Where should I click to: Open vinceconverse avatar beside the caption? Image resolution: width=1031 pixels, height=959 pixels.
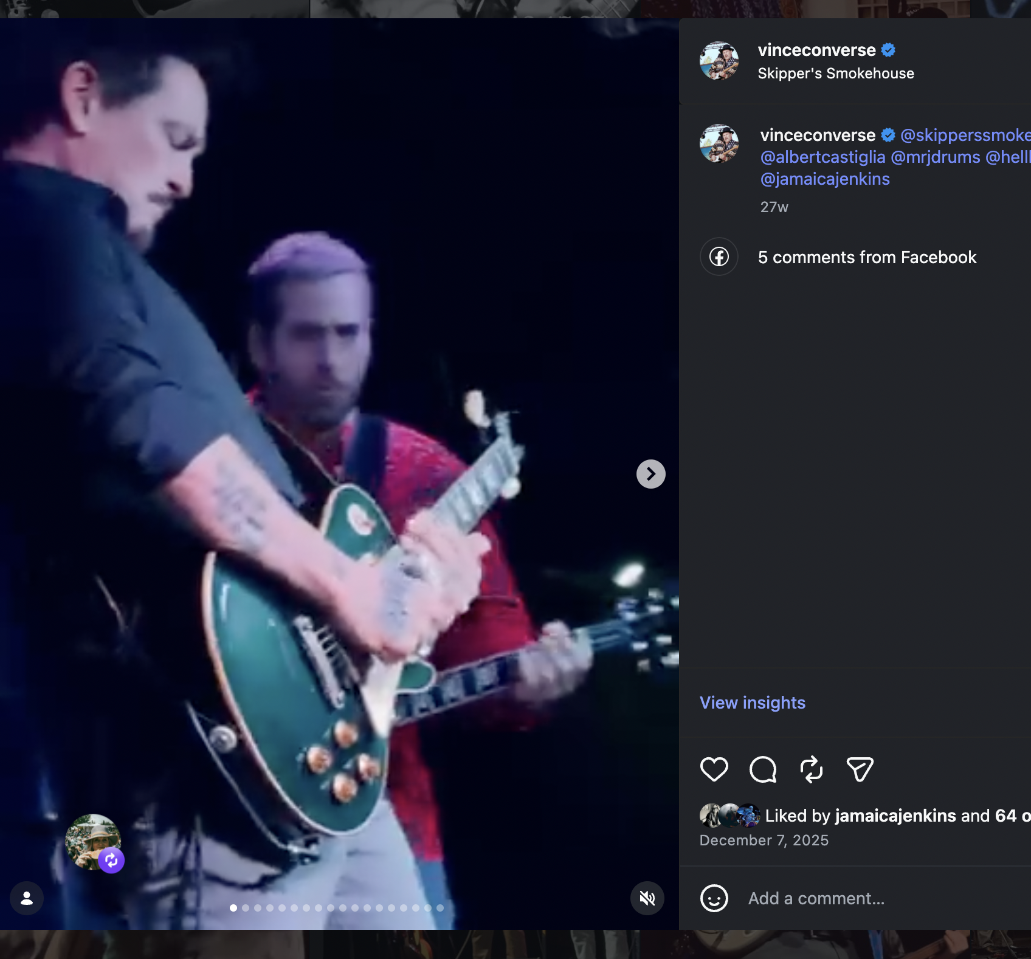coord(719,143)
